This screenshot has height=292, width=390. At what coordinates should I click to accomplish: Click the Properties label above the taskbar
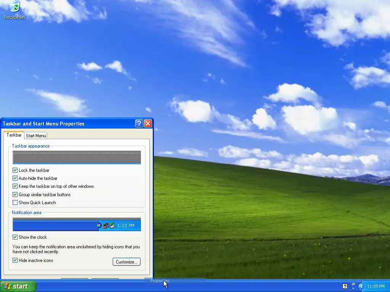coord(160,281)
